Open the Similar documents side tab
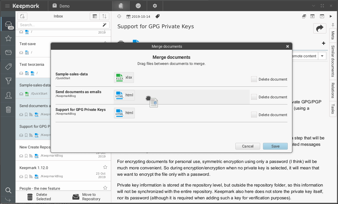 pos(333,61)
